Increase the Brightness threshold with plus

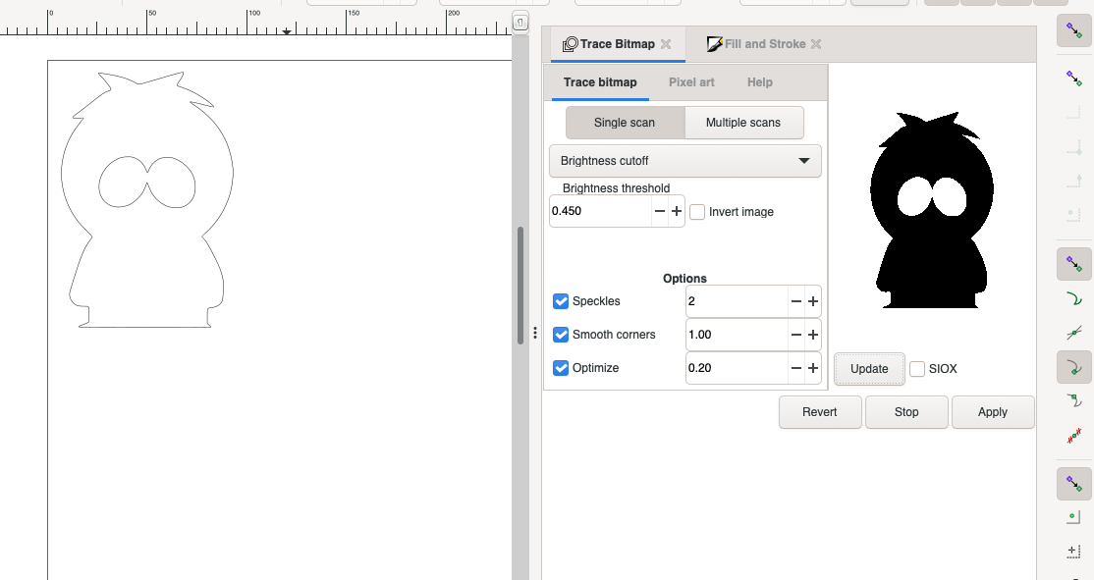click(x=676, y=211)
